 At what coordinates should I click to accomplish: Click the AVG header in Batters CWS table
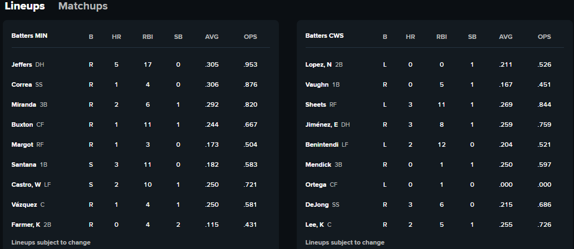506,37
